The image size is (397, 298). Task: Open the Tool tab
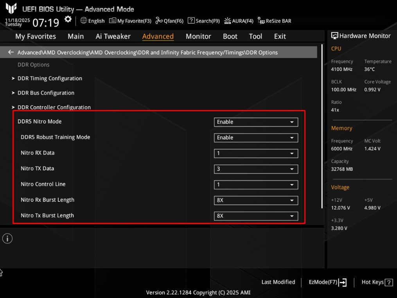(x=255, y=36)
